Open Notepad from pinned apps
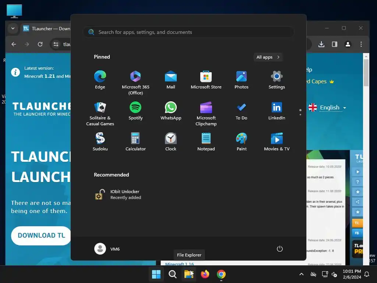The image size is (377, 283). pyautogui.click(x=206, y=142)
